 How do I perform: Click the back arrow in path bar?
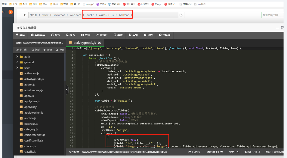pos(25,15)
